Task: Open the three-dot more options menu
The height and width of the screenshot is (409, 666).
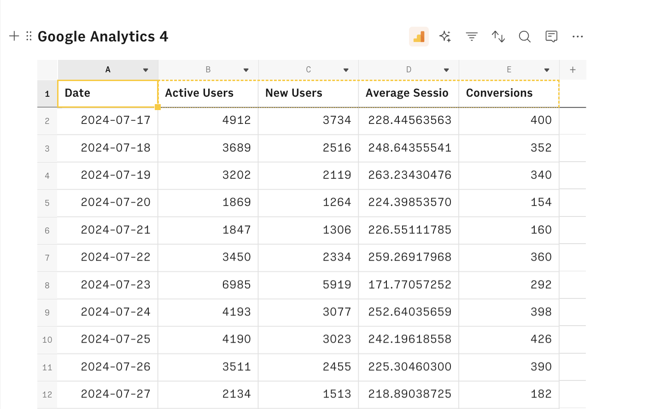Action: [x=578, y=36]
